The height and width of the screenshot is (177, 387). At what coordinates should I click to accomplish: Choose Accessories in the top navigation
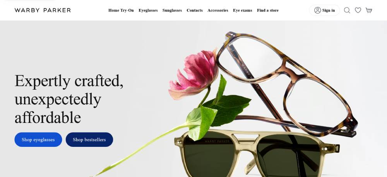[x=217, y=10]
